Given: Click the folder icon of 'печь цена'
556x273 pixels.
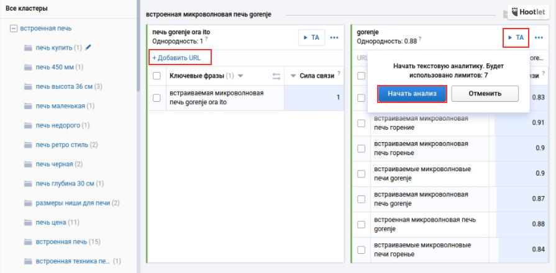Looking at the screenshot, I should click(29, 223).
